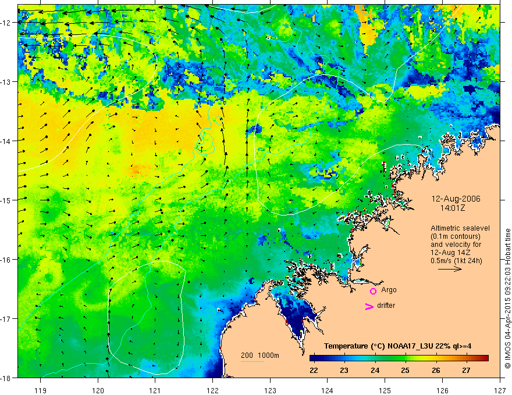Click the 'Altimetric sealevel' caption line
The height and width of the screenshot is (395, 512).
[460, 228]
